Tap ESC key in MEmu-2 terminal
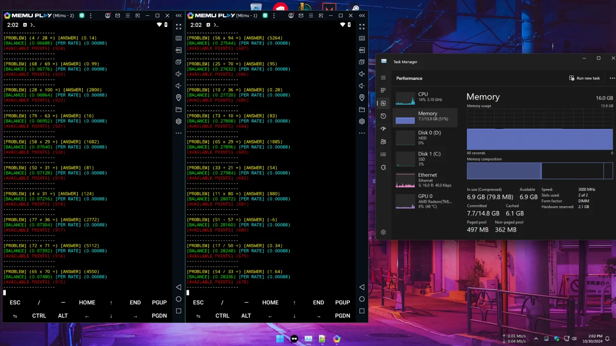 click(15, 302)
